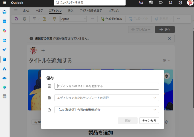Open the Aptos font dropdown
This screenshot has height=137, width=194.
[73, 19]
